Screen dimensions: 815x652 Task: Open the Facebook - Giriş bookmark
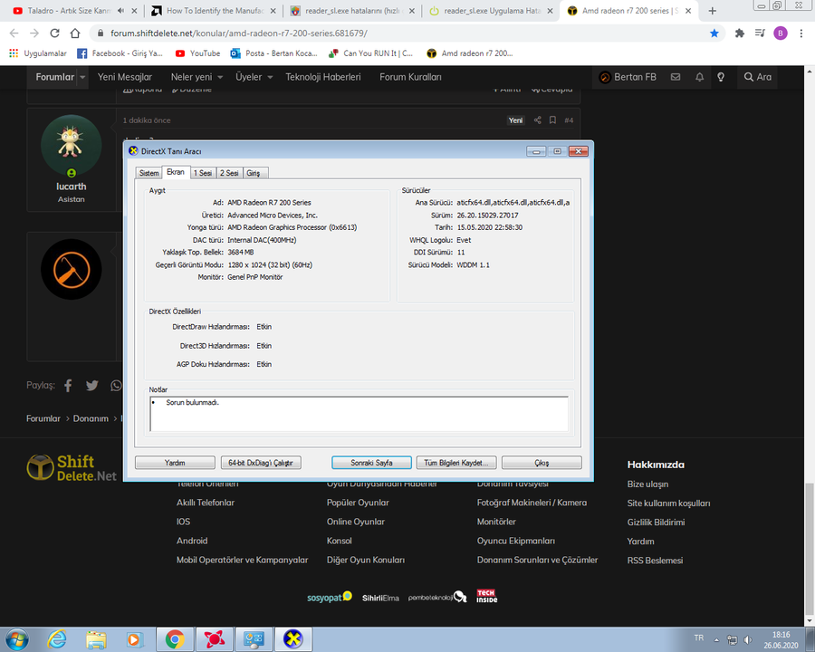120,53
